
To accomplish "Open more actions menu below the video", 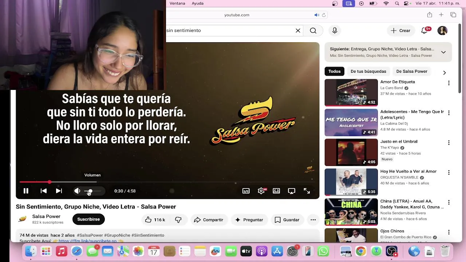I will [x=313, y=220].
